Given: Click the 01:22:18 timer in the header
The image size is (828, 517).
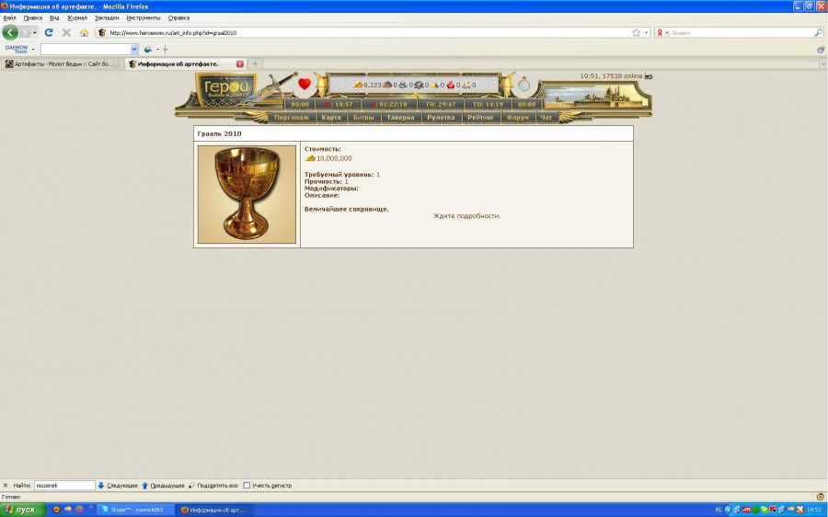Looking at the screenshot, I should [x=390, y=105].
